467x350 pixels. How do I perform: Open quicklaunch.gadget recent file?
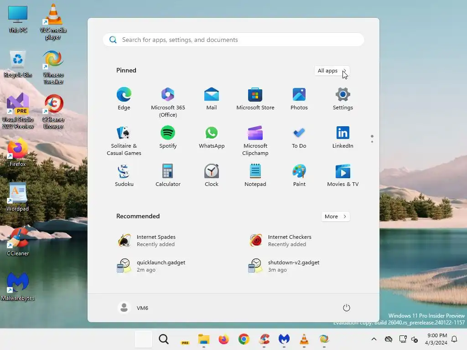pos(151,266)
